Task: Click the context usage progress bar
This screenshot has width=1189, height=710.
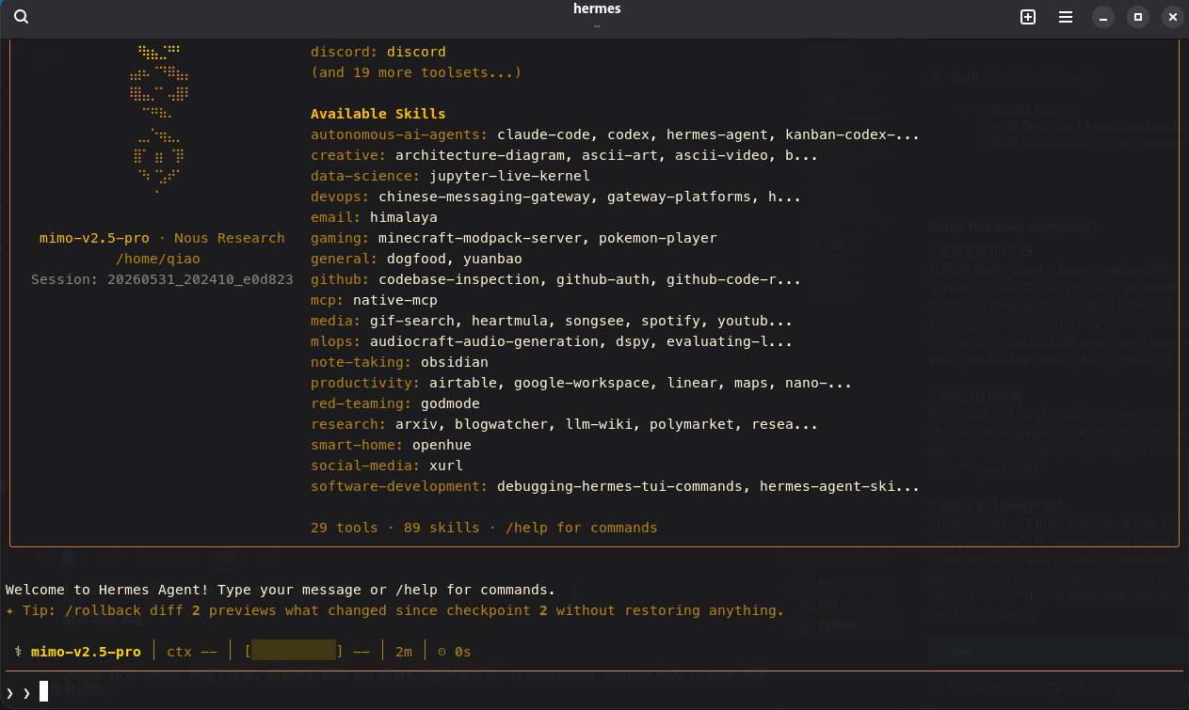Action: 294,651
